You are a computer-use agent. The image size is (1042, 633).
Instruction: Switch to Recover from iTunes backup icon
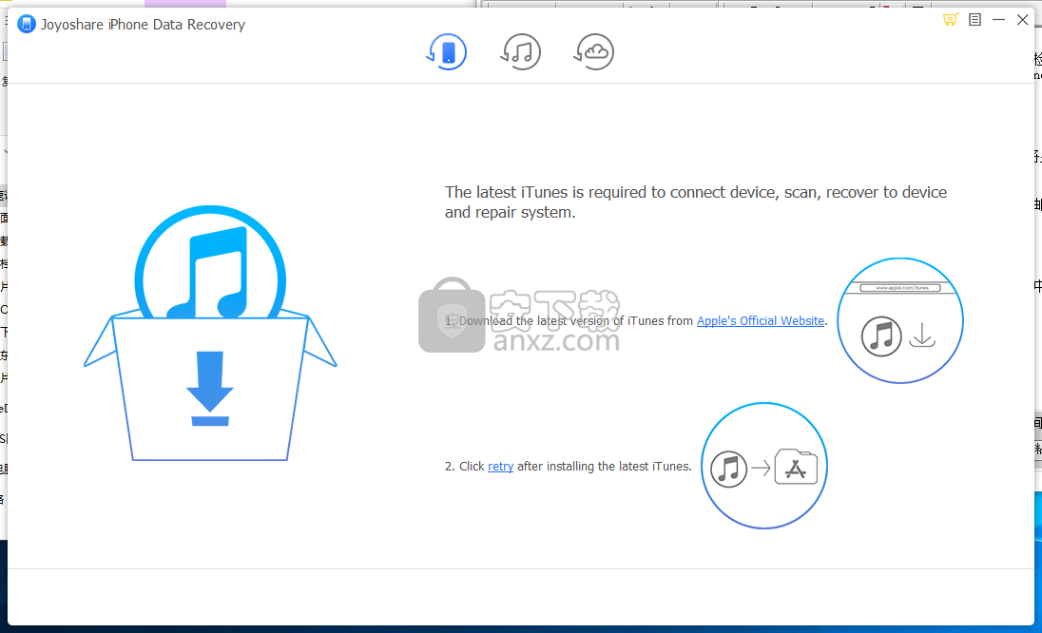520,52
